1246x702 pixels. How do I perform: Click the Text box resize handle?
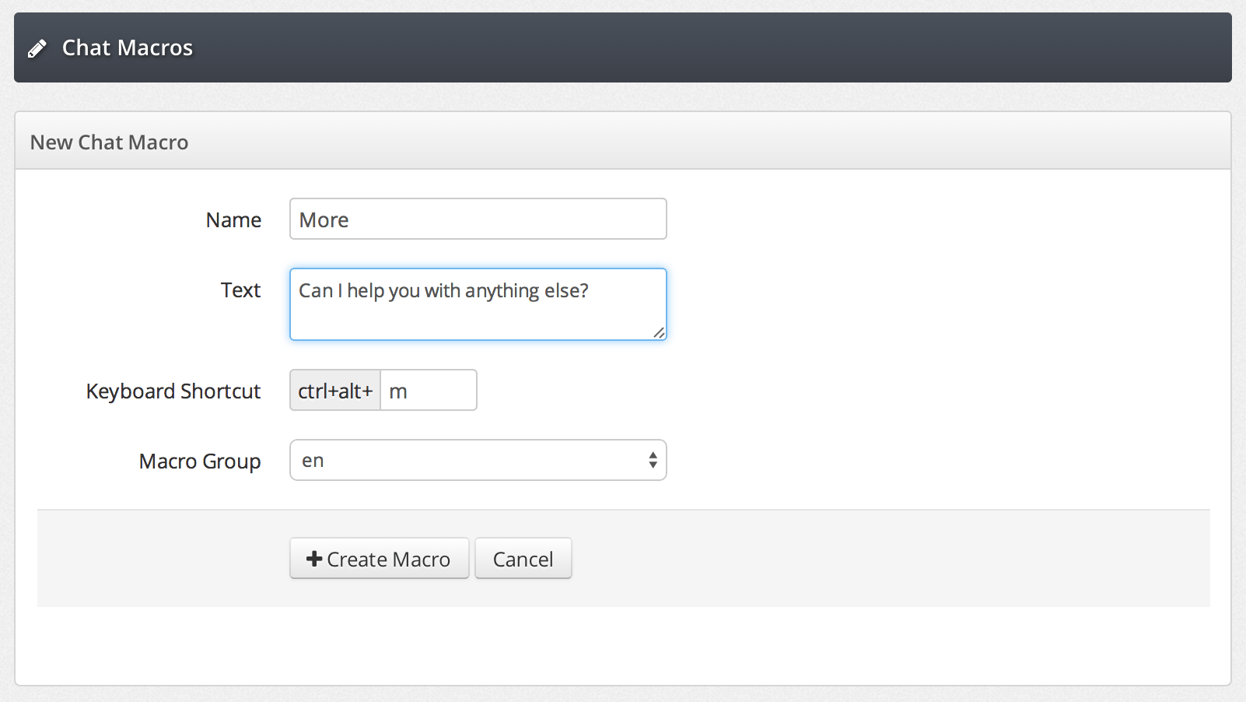tap(659, 332)
